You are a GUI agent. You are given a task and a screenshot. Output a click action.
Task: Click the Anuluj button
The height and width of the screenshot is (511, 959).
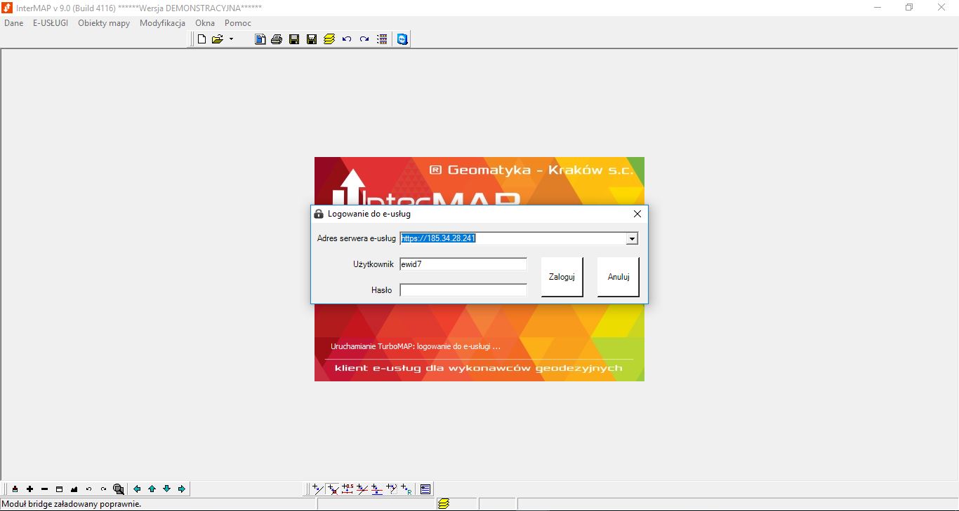click(618, 277)
